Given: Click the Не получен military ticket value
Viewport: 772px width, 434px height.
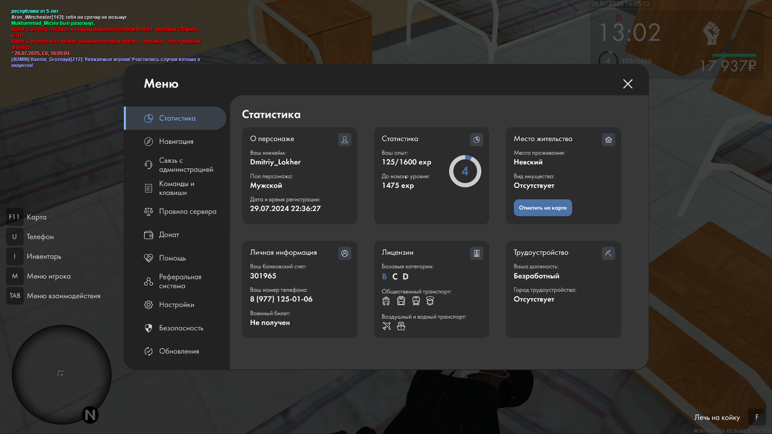Looking at the screenshot, I should click(270, 322).
